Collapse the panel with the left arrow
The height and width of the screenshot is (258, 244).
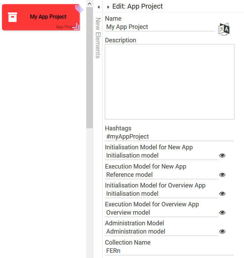pos(98,7)
